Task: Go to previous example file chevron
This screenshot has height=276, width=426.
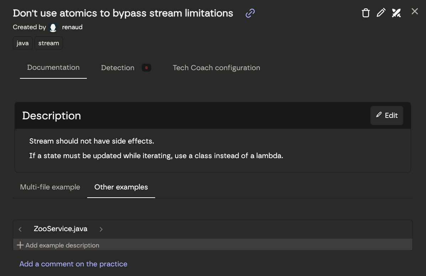Action: [20, 229]
